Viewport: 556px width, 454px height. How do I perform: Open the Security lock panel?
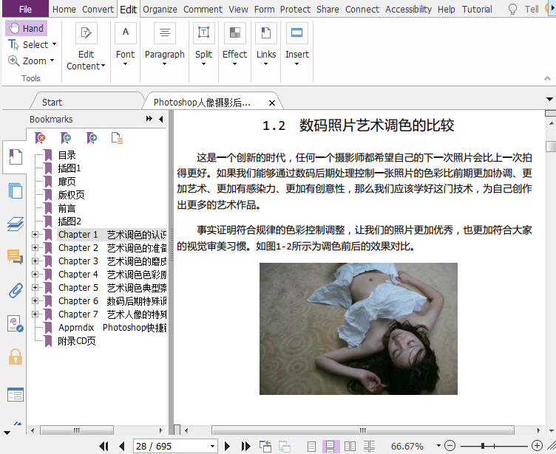[x=15, y=357]
